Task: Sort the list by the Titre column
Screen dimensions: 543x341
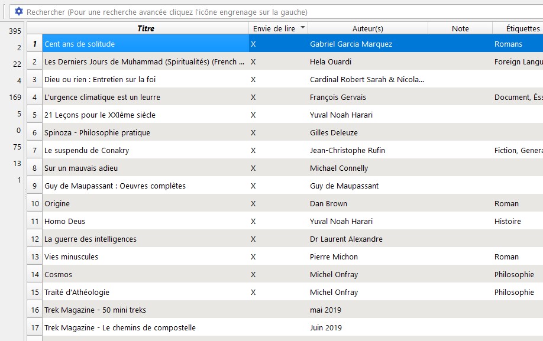Action: point(146,28)
